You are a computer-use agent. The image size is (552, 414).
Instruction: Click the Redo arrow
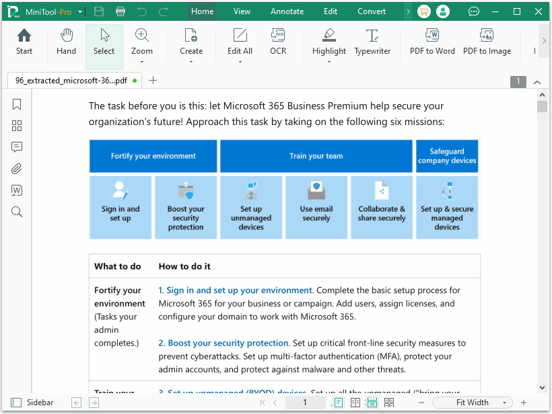click(x=164, y=11)
